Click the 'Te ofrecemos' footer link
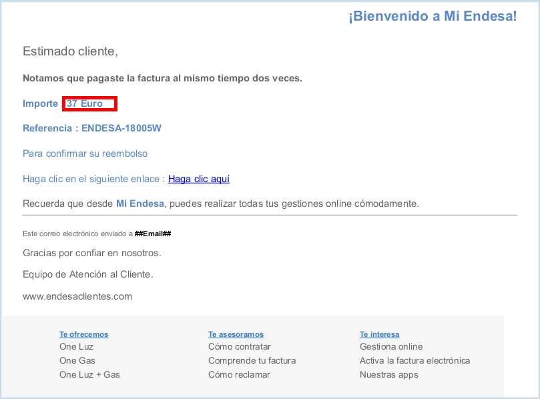Image resolution: width=540 pixels, height=399 pixels. tap(83, 334)
